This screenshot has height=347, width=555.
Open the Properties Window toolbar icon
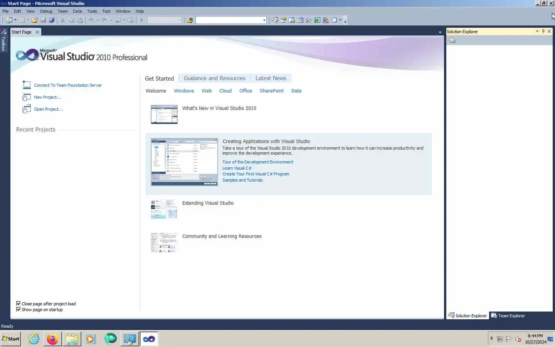283,20
